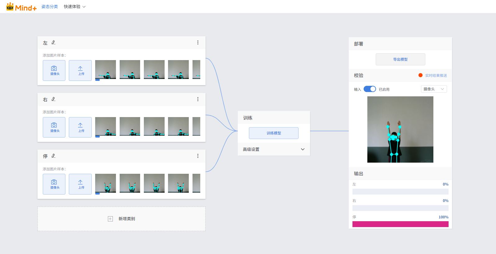Edit the 停 class name with pencil icon
This screenshot has height=254, width=496.
53,156
